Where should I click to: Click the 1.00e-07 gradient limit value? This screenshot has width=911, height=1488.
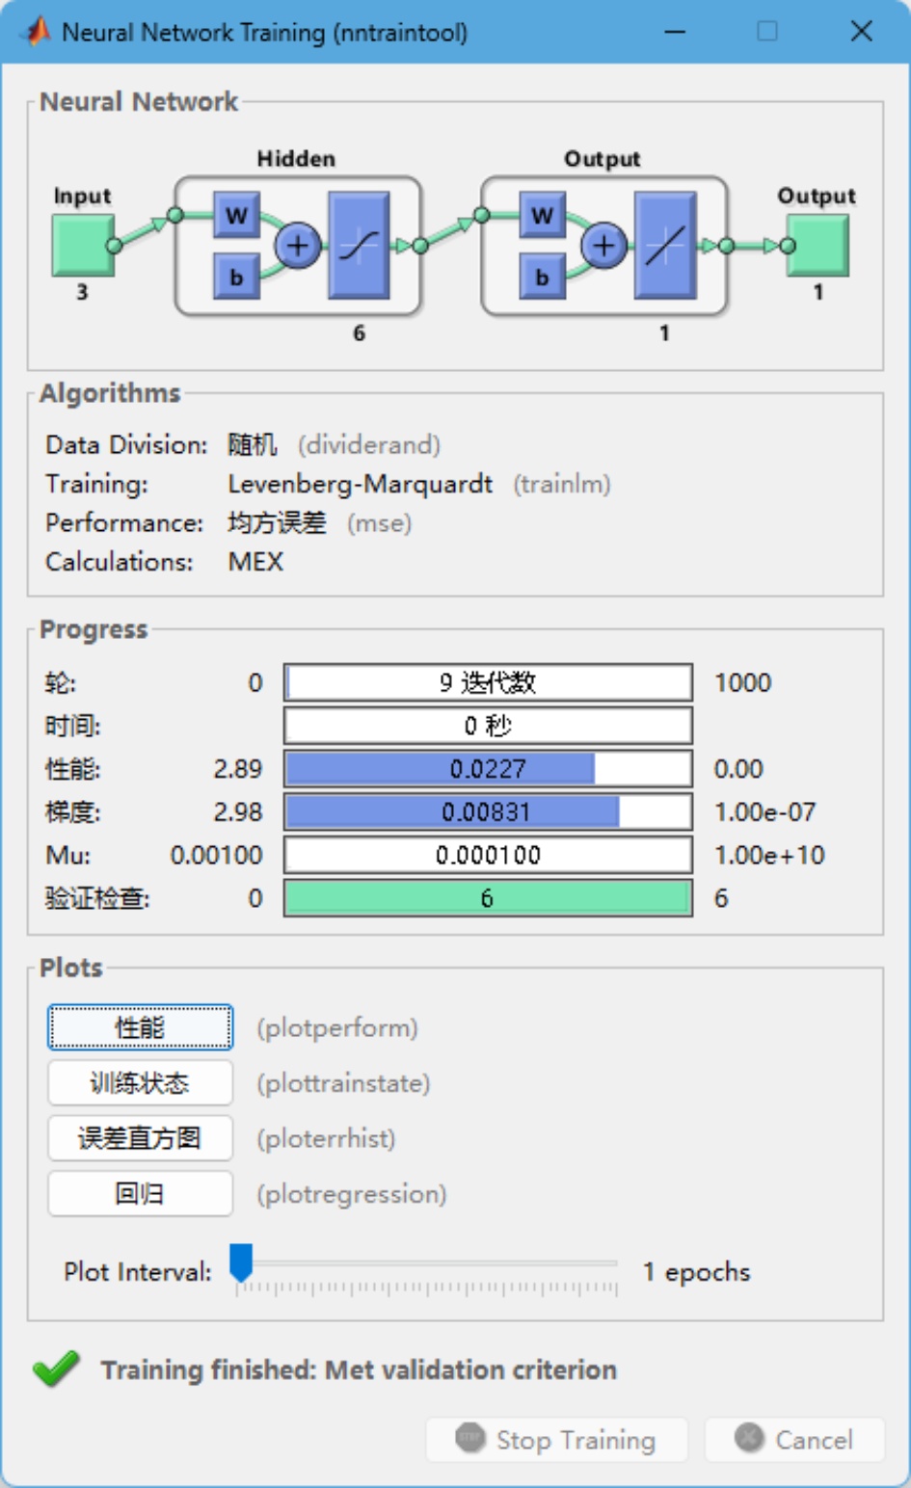coord(764,811)
